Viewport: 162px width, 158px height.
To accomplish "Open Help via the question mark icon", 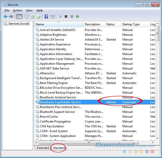I will pos(46,16).
